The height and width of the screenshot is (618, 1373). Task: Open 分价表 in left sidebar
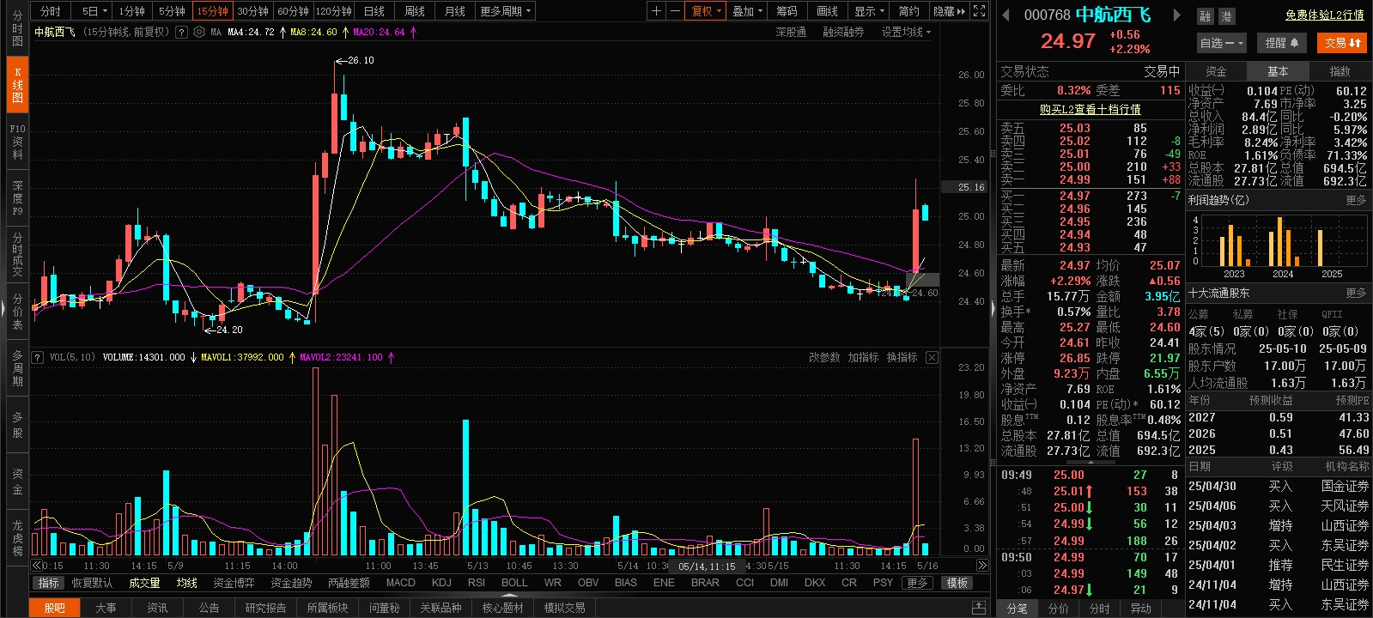[17, 311]
